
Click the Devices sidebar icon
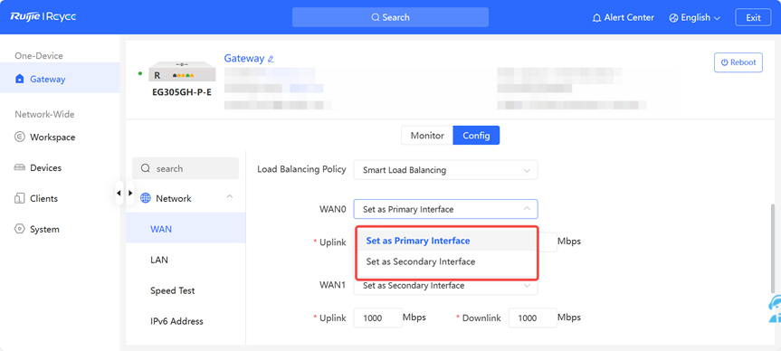tap(19, 167)
